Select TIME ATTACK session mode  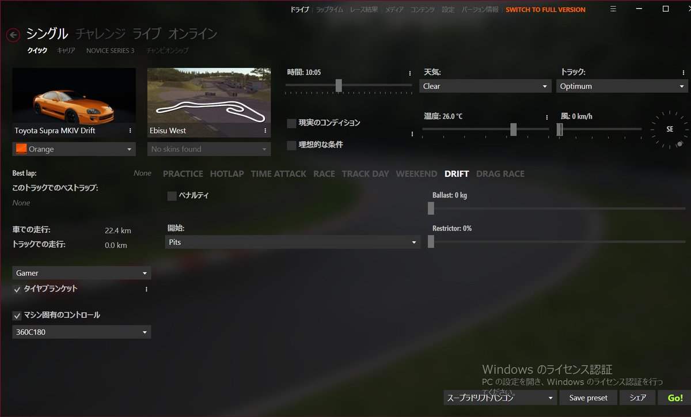pyautogui.click(x=279, y=174)
